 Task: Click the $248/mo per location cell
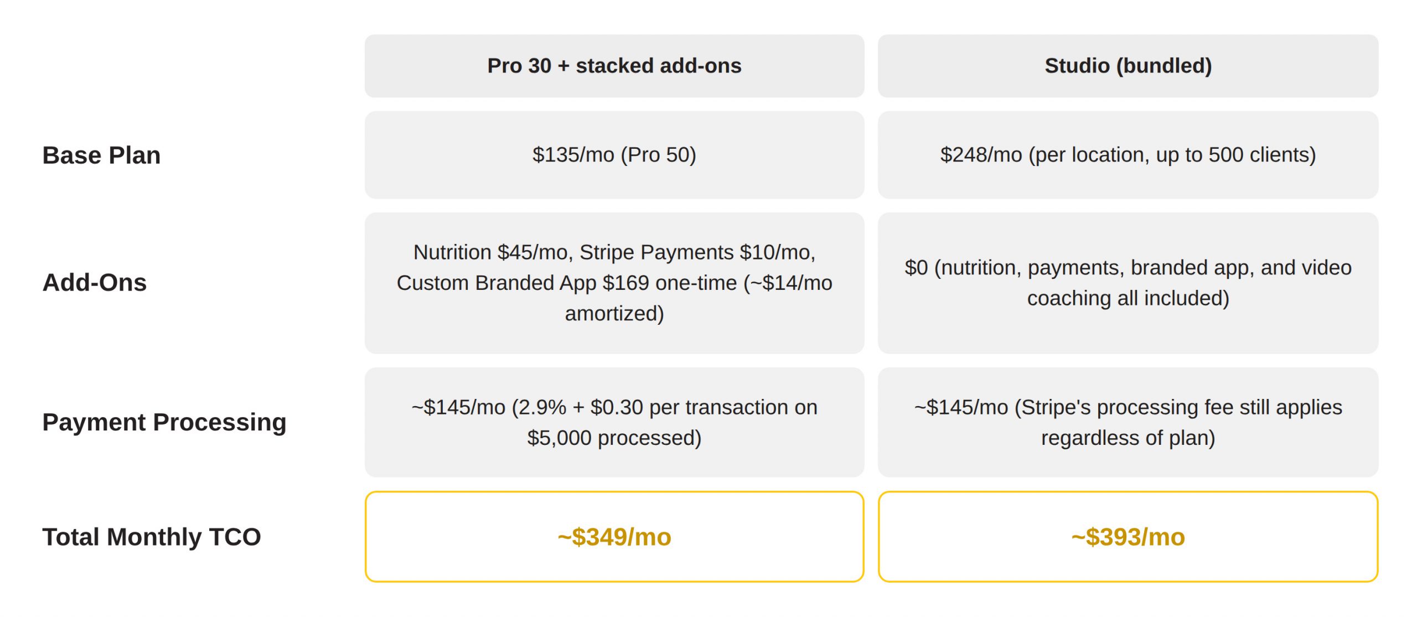tap(1128, 155)
